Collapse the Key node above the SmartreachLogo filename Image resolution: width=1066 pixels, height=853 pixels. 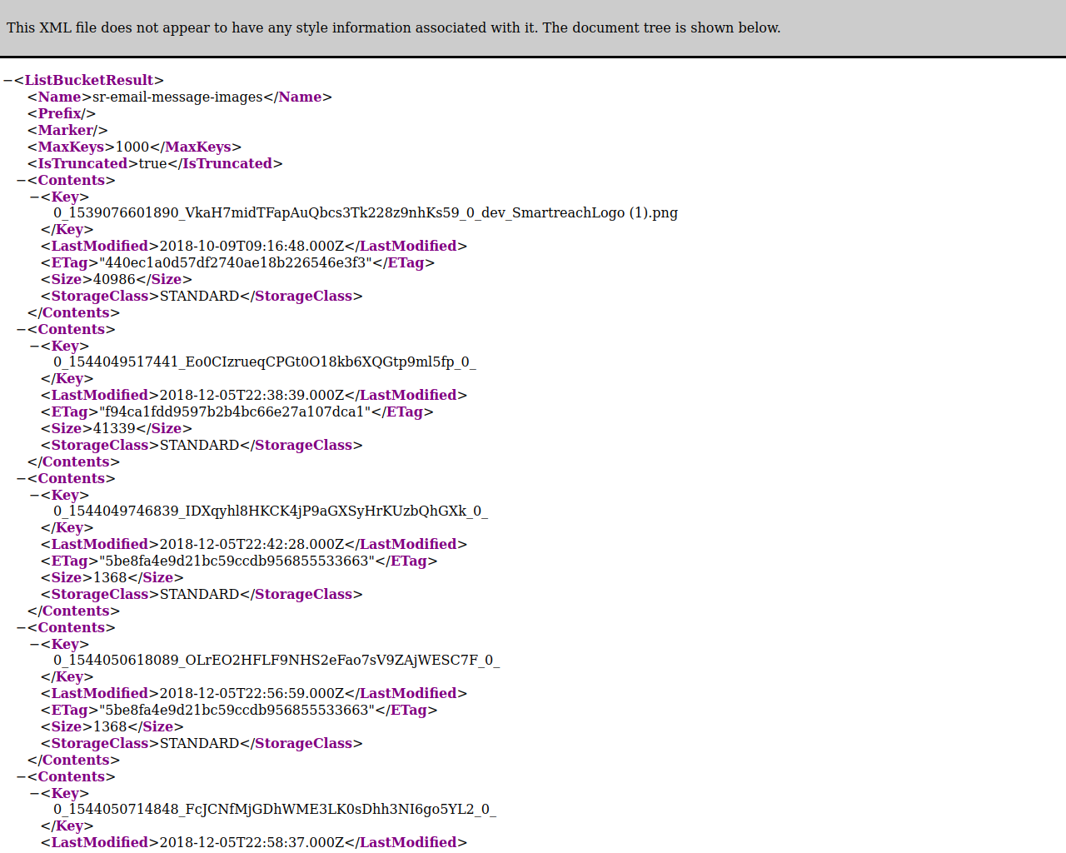(34, 197)
